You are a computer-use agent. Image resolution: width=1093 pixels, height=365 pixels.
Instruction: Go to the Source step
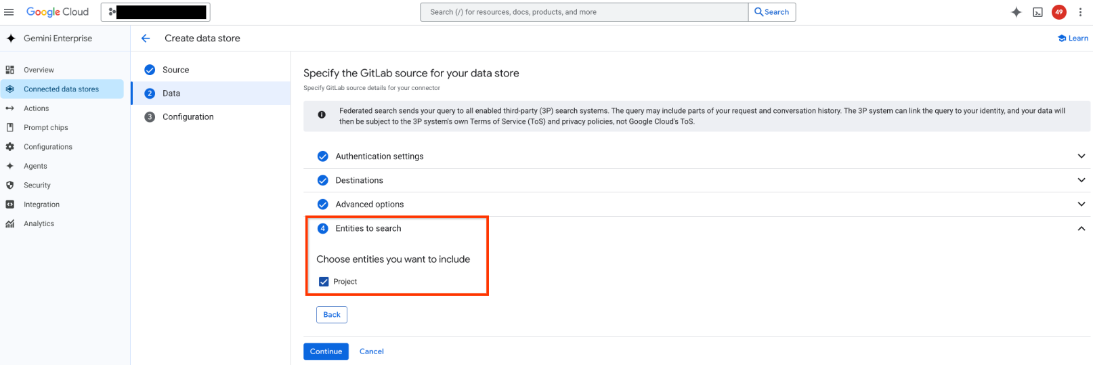point(175,70)
